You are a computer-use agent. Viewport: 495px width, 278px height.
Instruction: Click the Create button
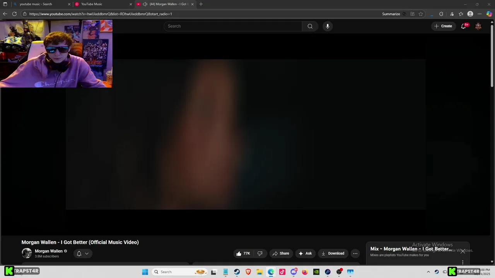443,26
